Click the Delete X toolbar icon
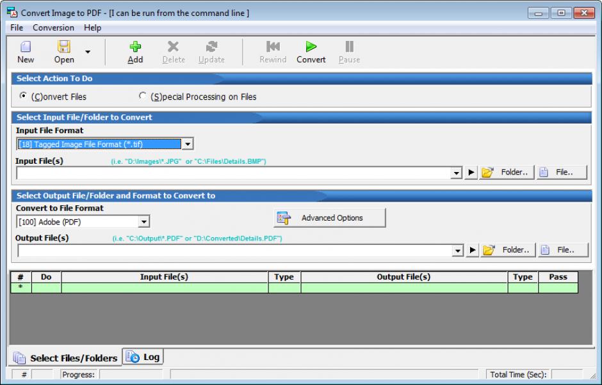This screenshot has width=602, height=385. [x=173, y=47]
